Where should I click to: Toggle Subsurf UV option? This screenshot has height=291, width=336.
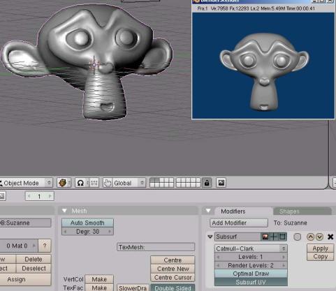coord(251,282)
